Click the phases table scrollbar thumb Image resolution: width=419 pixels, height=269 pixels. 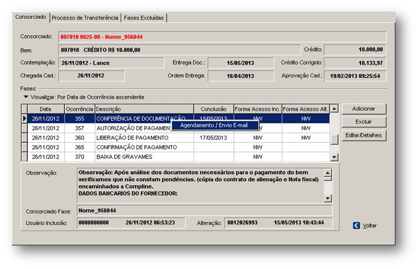click(334, 140)
